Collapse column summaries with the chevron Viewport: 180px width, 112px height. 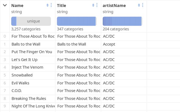point(5,5)
